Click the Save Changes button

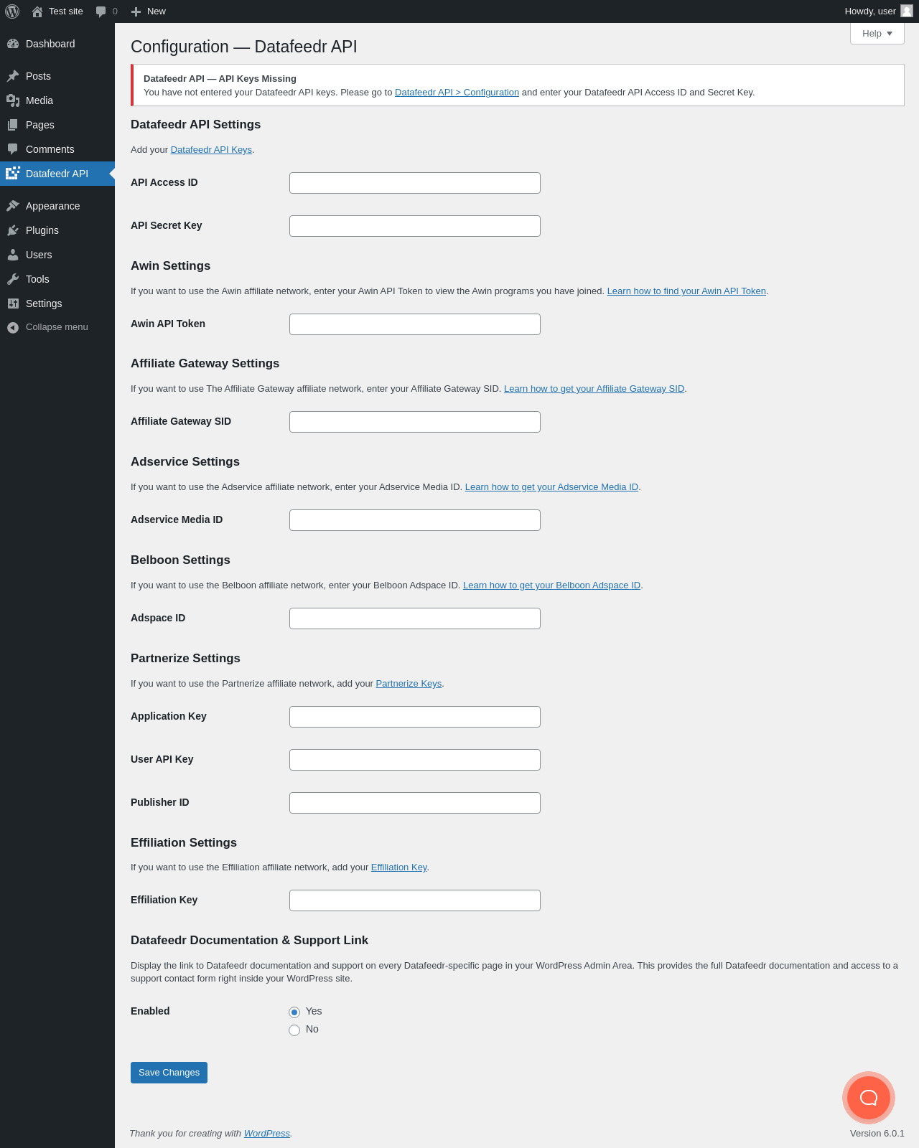[x=169, y=1073]
